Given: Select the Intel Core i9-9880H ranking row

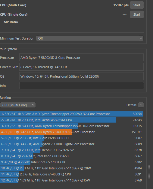Looking at the screenshot, I should point(72,138).
